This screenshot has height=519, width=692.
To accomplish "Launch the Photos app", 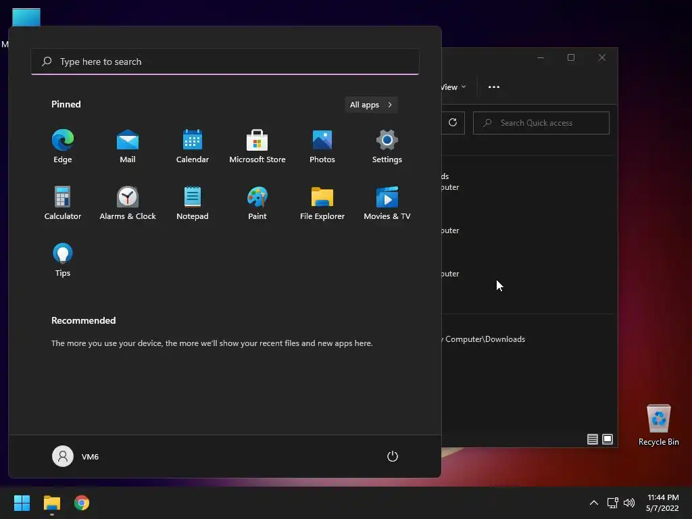I will click(x=322, y=147).
